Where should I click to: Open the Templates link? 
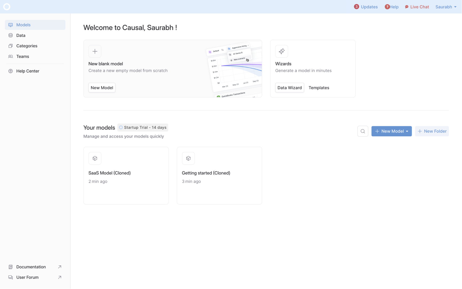point(319,88)
